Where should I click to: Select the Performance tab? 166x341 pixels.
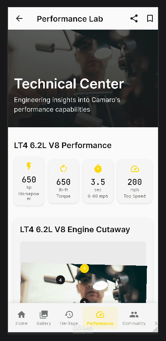[100, 318]
